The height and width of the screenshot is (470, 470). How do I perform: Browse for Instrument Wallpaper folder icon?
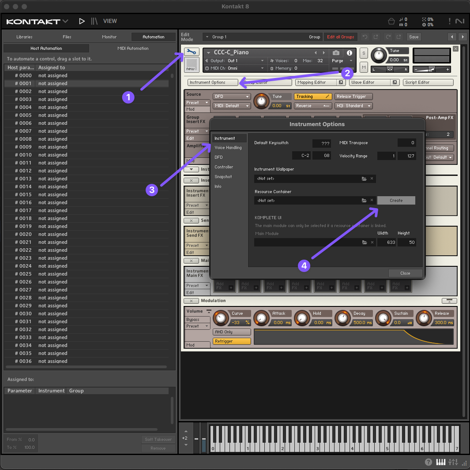point(364,179)
